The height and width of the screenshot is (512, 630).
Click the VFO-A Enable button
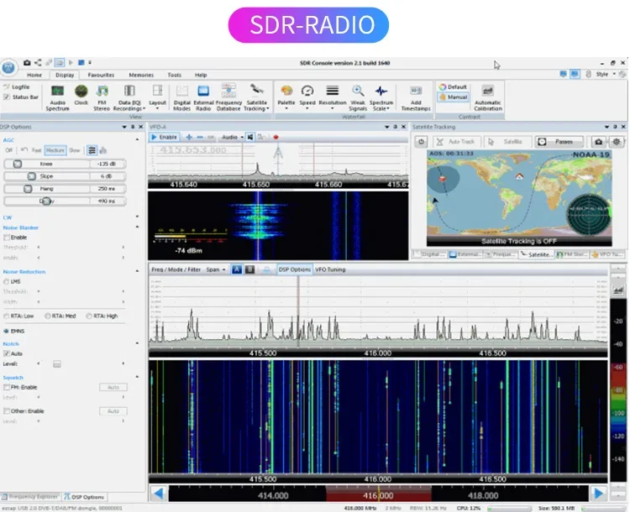click(x=165, y=136)
